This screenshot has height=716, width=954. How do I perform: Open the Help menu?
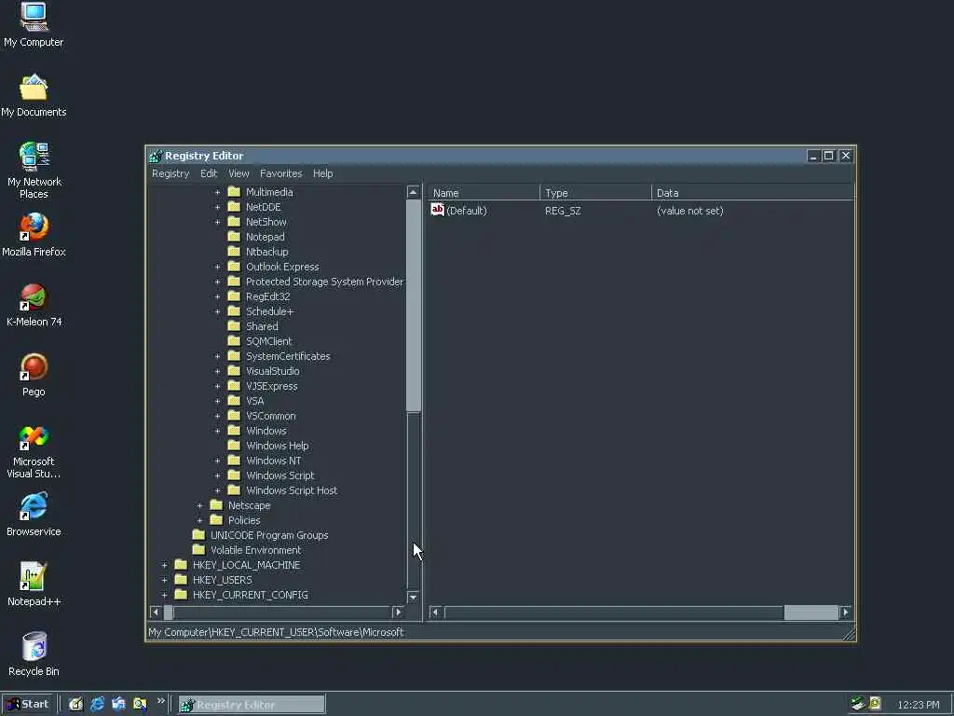[322, 173]
